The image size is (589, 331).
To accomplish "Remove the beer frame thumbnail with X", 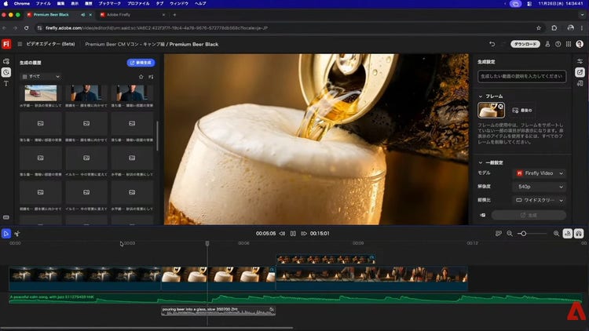I will pos(501,106).
